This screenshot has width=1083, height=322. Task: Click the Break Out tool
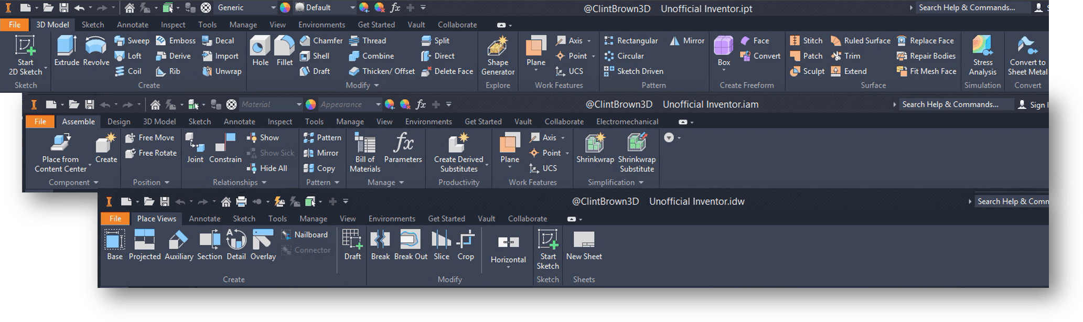[x=411, y=245]
